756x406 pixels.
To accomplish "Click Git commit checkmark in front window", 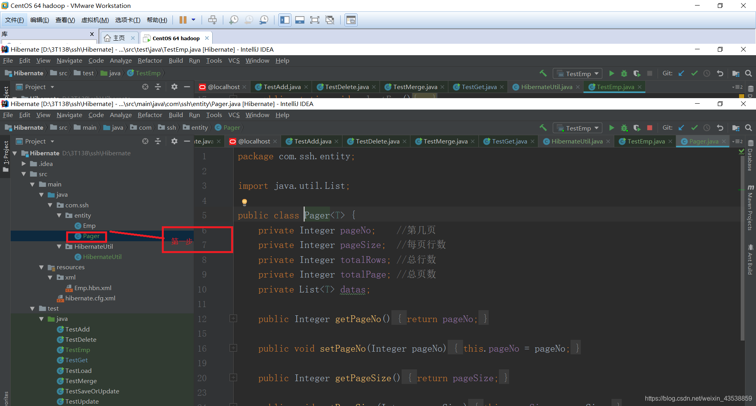I will pyautogui.click(x=694, y=128).
